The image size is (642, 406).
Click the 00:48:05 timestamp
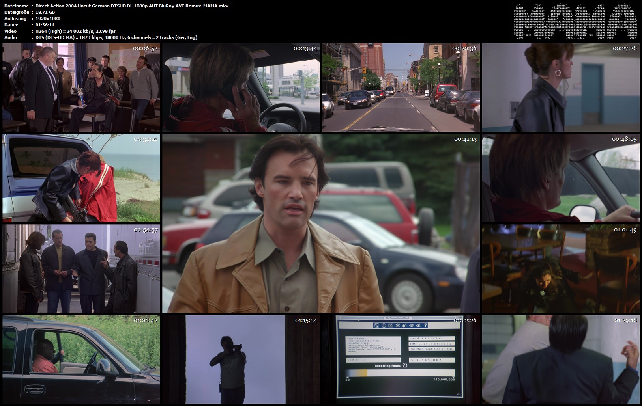[x=624, y=139]
